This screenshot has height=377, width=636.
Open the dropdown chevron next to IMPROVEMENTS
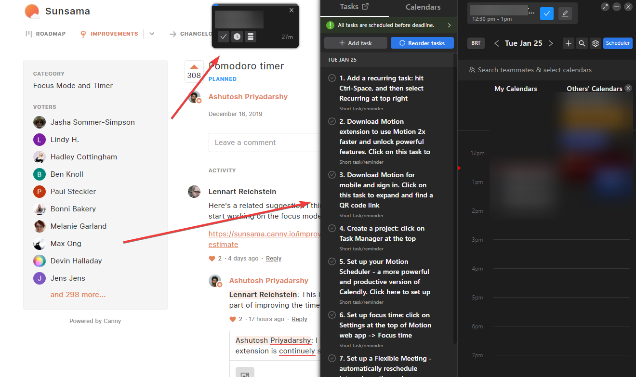tap(152, 34)
